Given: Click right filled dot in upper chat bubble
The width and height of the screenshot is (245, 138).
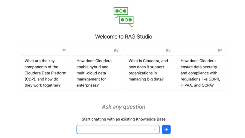Looking at the screenshot, I should pos(125,11).
